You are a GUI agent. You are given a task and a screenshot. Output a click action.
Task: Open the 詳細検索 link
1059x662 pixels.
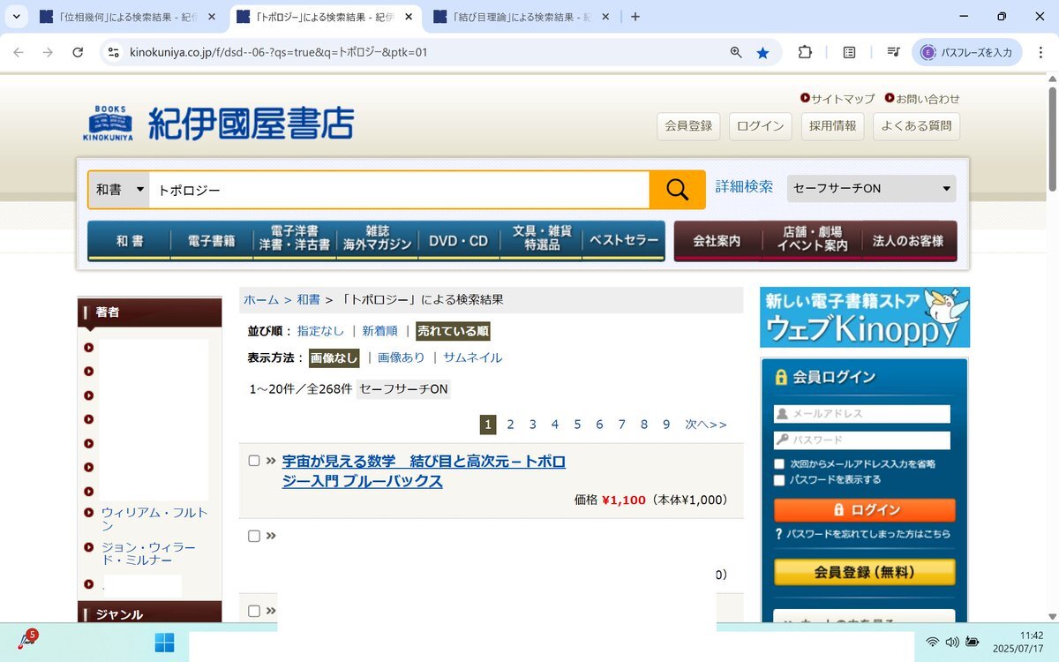tap(744, 187)
